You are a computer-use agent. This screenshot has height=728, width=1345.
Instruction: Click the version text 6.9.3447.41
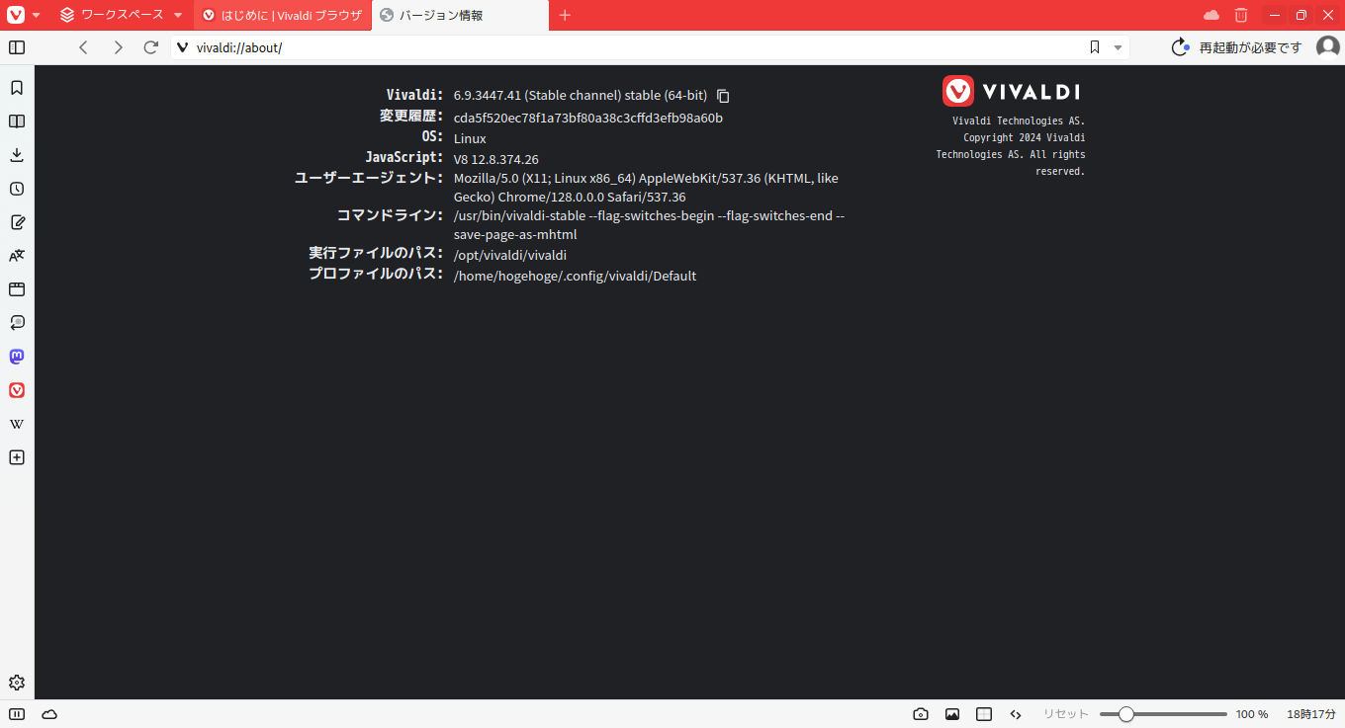(x=488, y=96)
